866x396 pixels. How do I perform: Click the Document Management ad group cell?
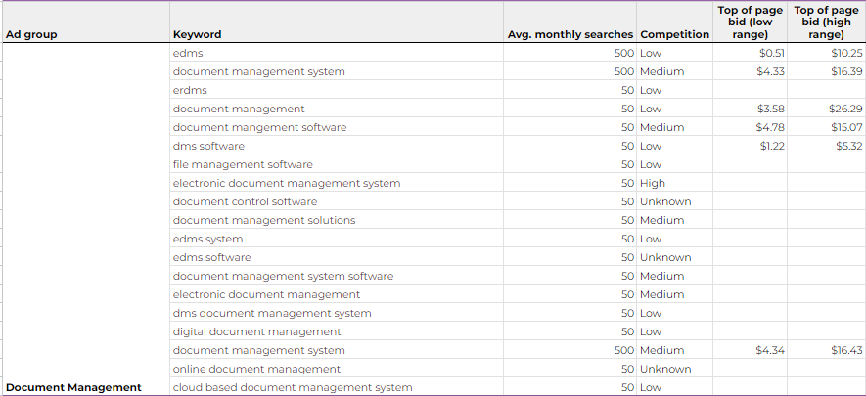point(73,387)
